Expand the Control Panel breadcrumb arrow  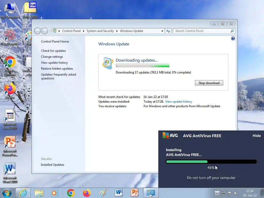84,31
